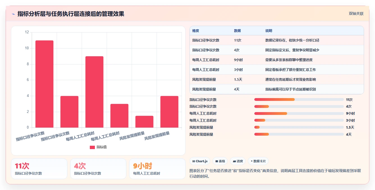Click the 3小时 cell in the table
This screenshot has height=190, width=375.
tap(238, 70)
